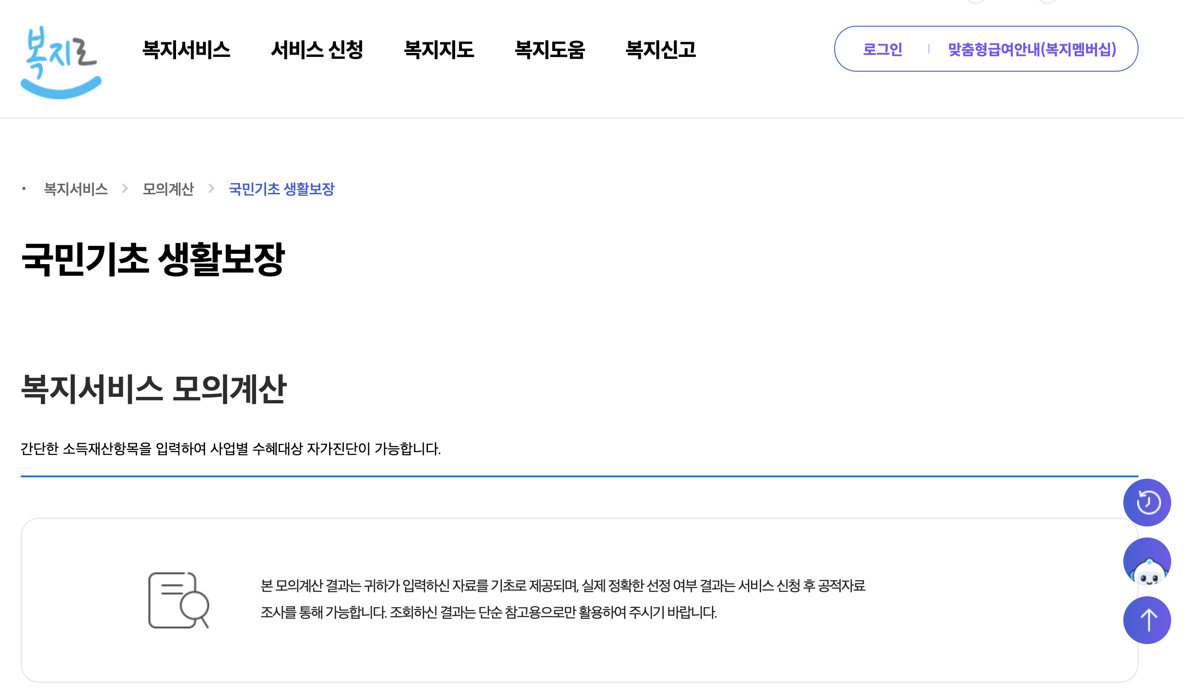The image size is (1184, 690).
Task: Click the Bokjiro logo
Action: point(61,61)
